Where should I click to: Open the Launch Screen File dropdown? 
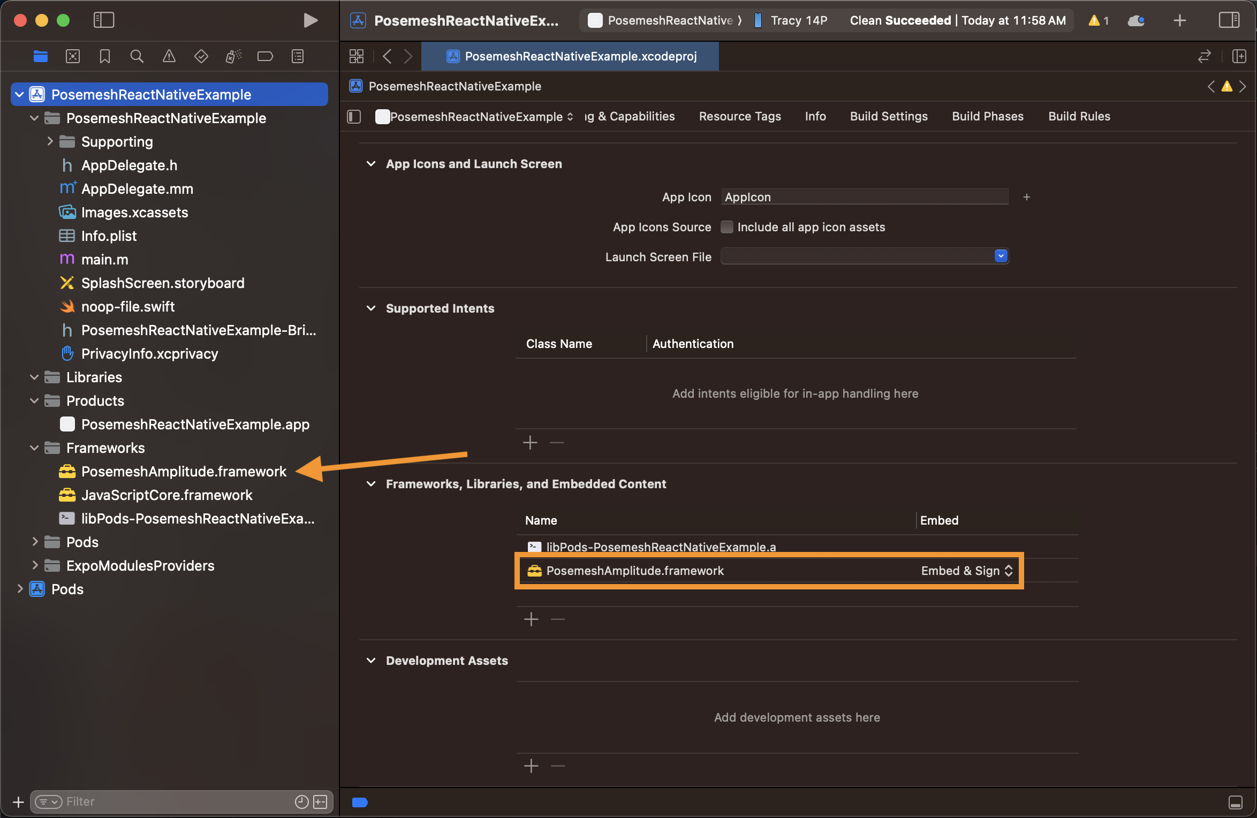1001,256
